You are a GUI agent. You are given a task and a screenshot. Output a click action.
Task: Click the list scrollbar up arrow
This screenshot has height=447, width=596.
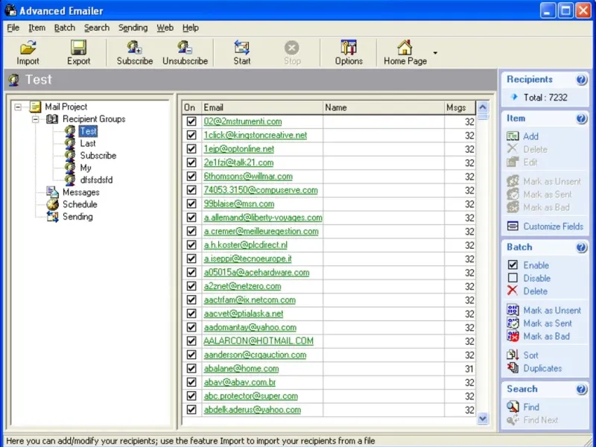pyautogui.click(x=483, y=107)
